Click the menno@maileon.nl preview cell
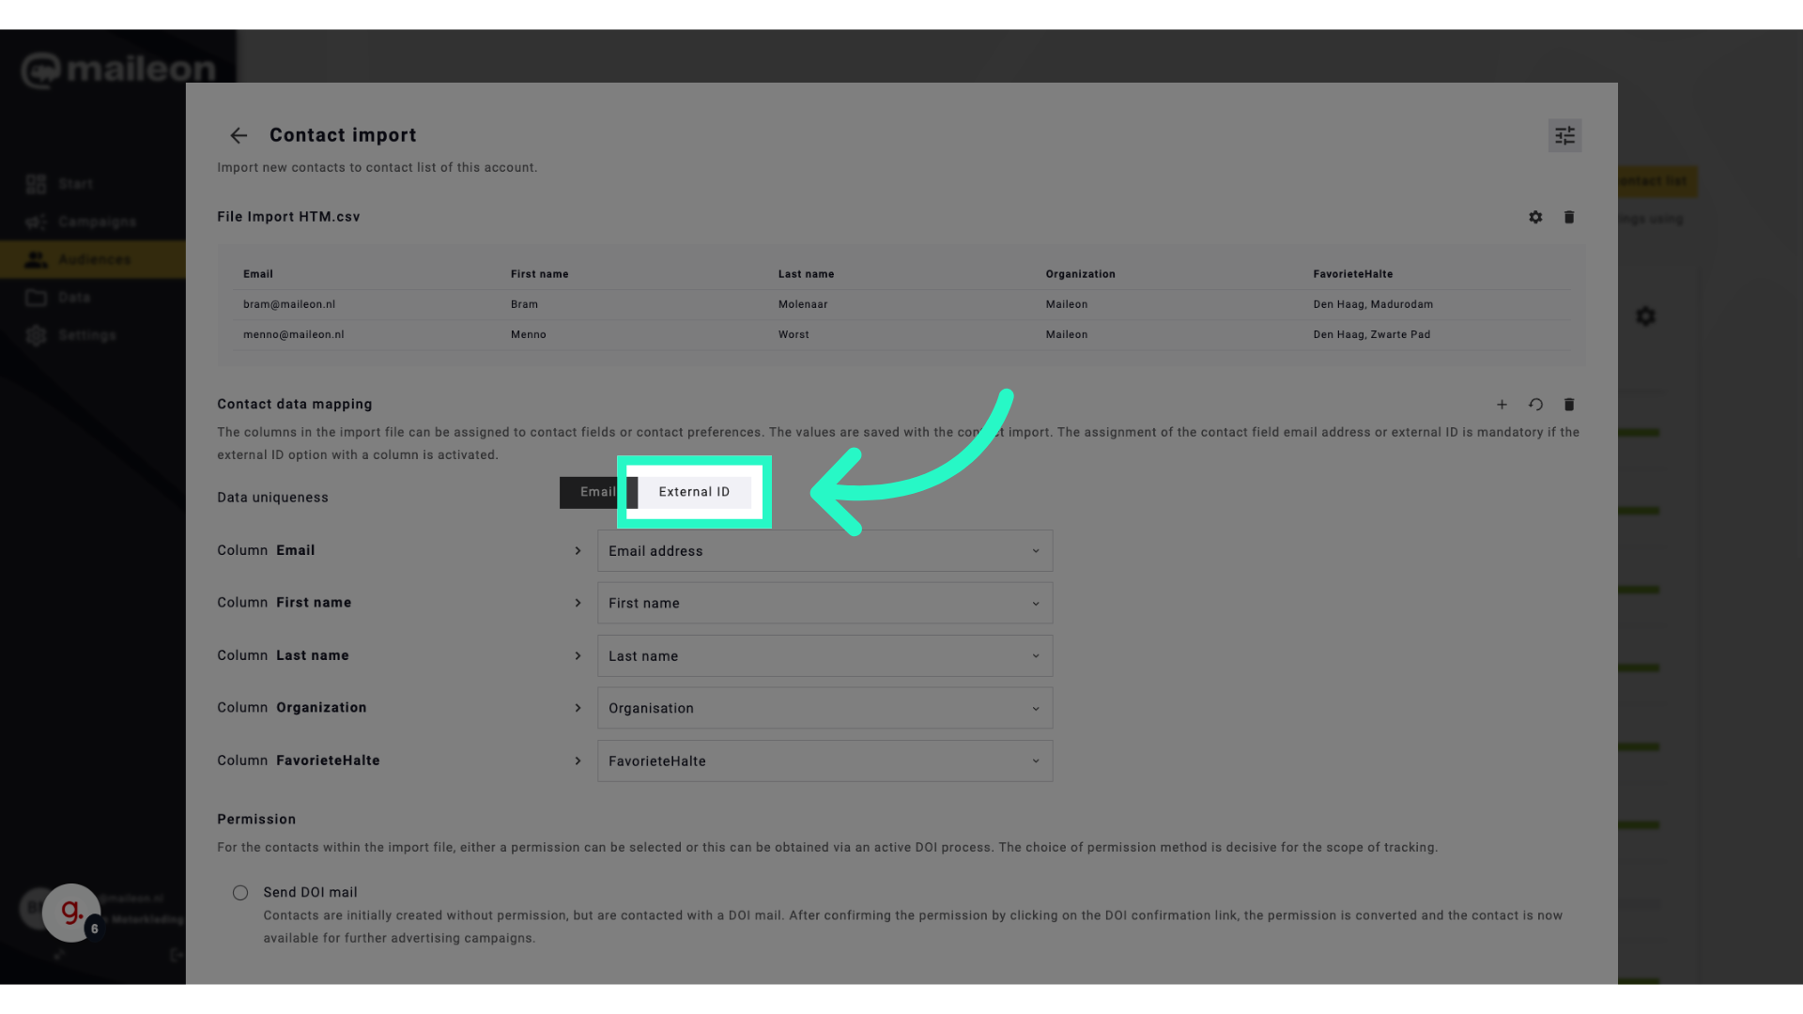This screenshot has height=1014, width=1803. point(294,334)
